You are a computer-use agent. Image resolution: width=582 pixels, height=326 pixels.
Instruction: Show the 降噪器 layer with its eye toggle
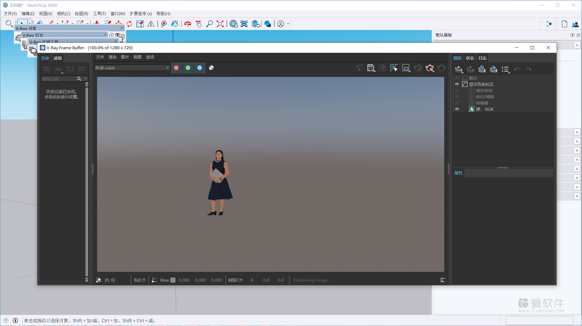[x=457, y=103]
